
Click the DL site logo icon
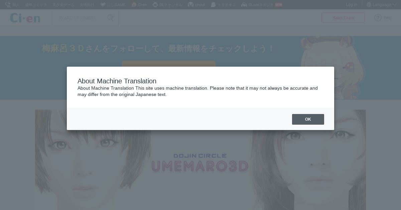(x=8, y=5)
